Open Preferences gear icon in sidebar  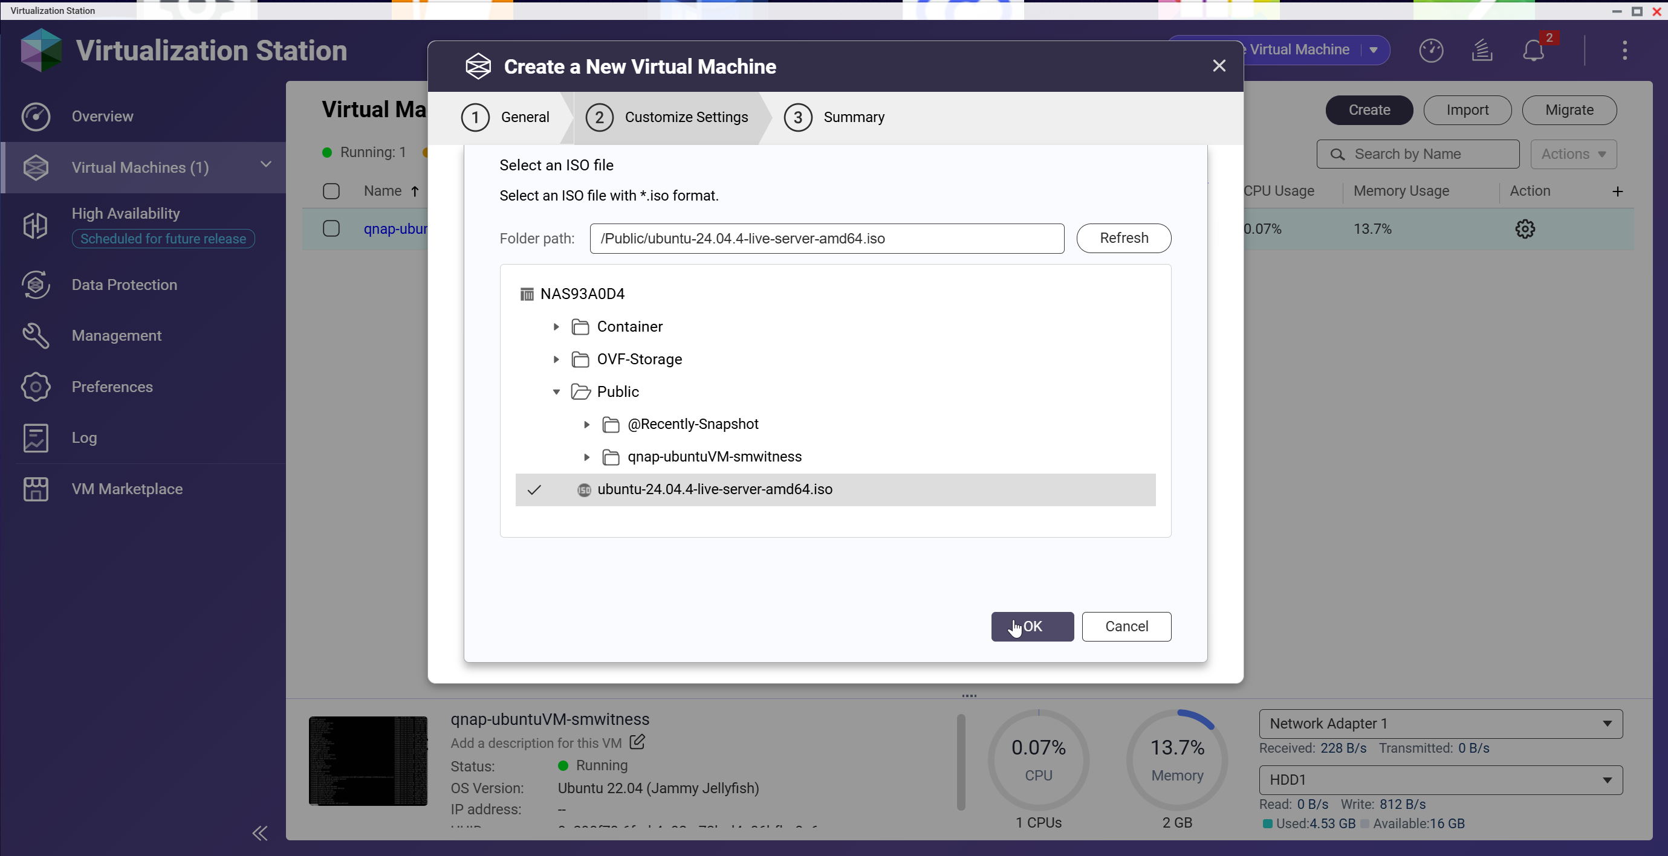click(x=36, y=387)
